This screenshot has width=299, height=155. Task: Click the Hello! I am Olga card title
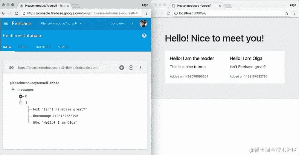[246, 58]
